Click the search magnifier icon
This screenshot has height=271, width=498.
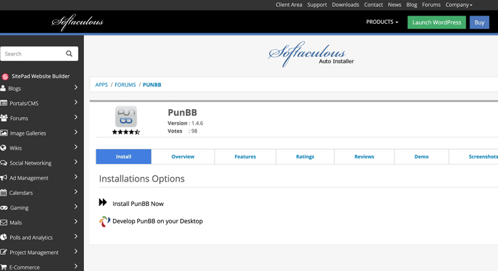(x=69, y=54)
